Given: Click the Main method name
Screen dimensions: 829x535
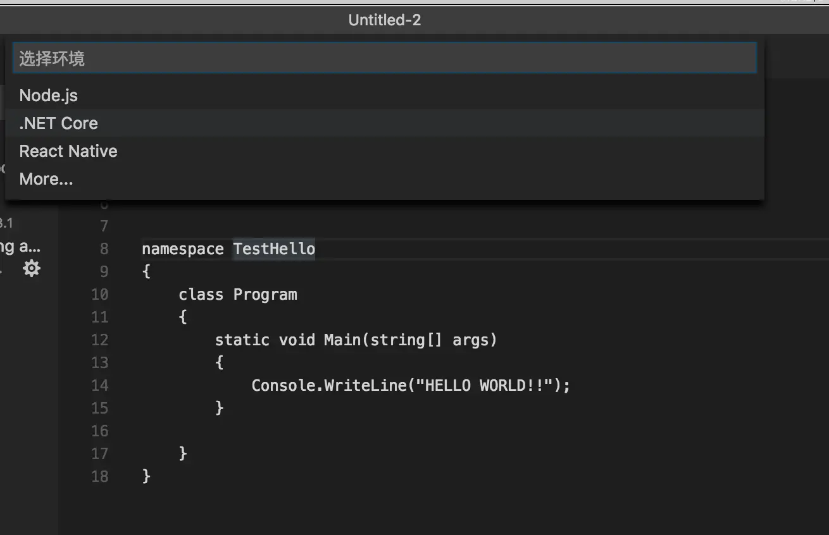Looking at the screenshot, I should click(x=342, y=340).
